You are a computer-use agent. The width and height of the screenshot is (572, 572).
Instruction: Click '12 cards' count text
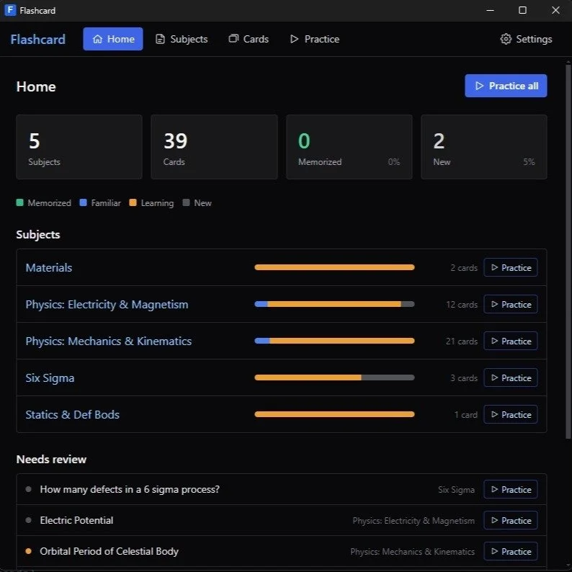(x=462, y=305)
